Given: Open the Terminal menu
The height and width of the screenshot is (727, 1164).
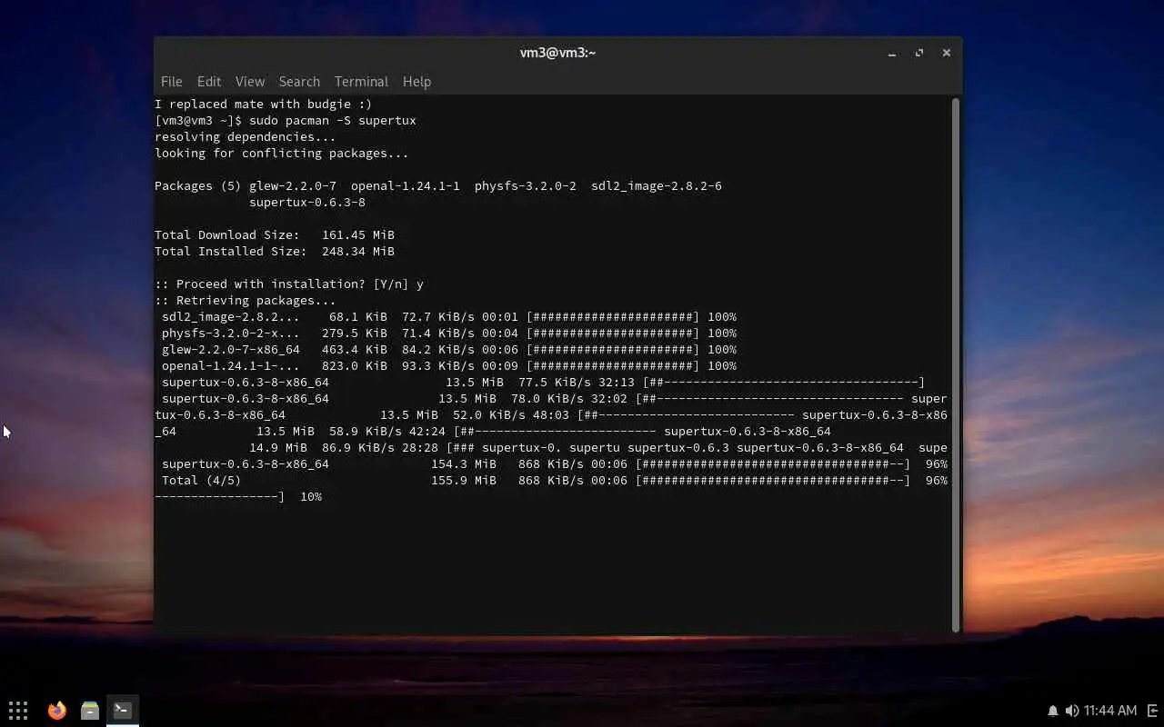Looking at the screenshot, I should coord(361,81).
